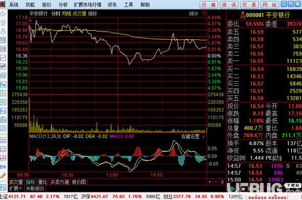The width and height of the screenshot is (302, 200).
Task: Click the 交易 button at top right
Action: click(250, 5)
